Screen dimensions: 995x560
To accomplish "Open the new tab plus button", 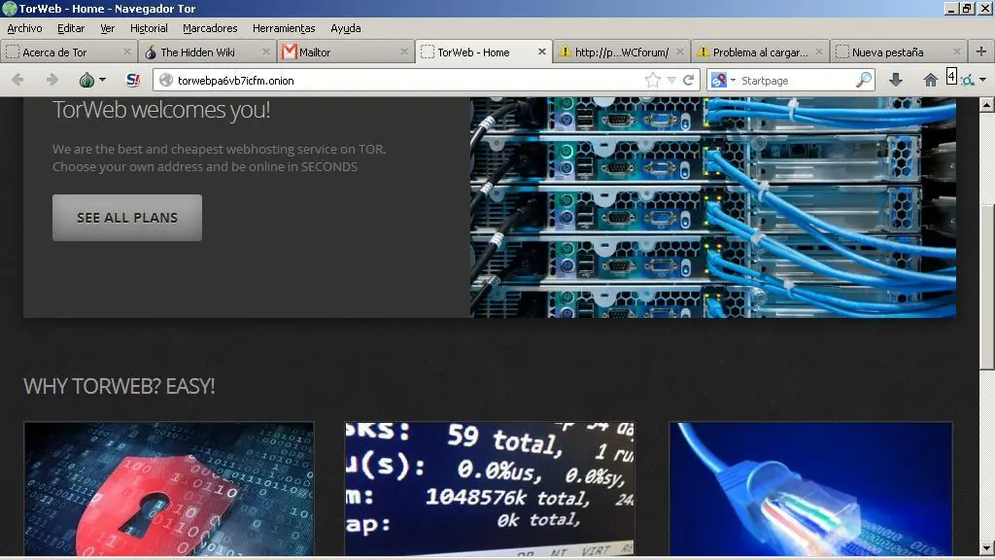I will pos(981,52).
